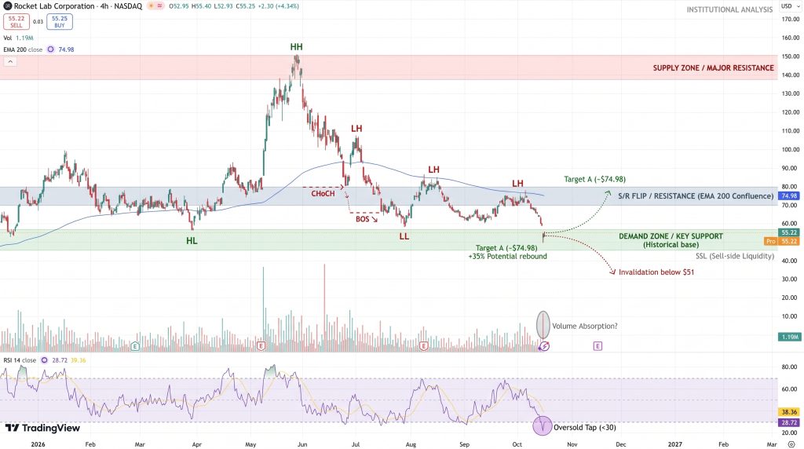
Task: Select the RSI 14 close legend entry
Action: pos(20,360)
